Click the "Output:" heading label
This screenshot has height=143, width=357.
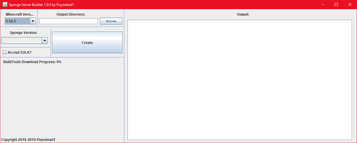click(x=243, y=14)
